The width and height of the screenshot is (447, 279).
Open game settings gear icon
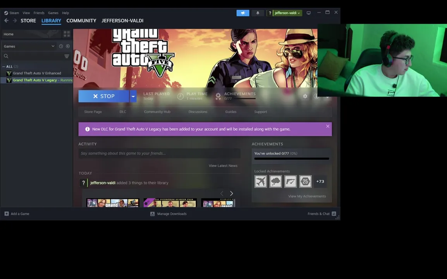(x=305, y=96)
